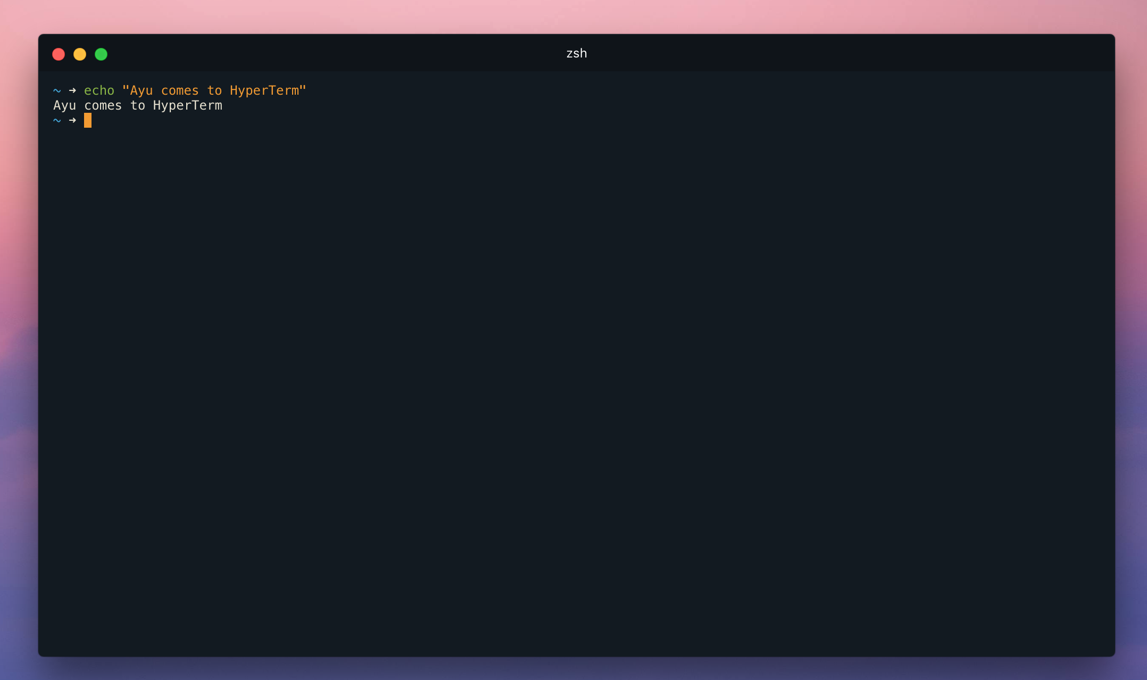The height and width of the screenshot is (680, 1147).
Task: Click the orange block cursor
Action: (x=88, y=120)
